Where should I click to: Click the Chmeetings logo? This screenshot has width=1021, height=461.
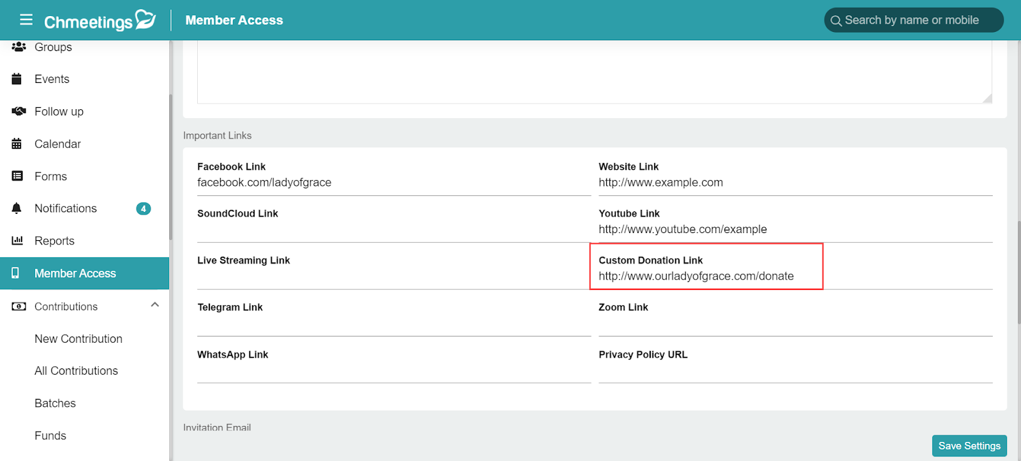click(x=100, y=20)
